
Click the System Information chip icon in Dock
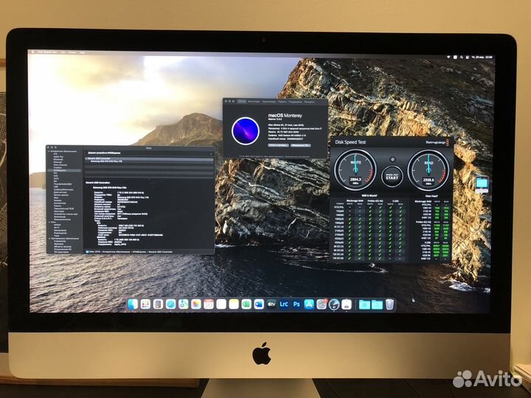(347, 304)
